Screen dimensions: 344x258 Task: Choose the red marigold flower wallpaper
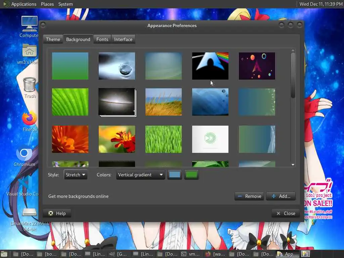tap(117, 139)
